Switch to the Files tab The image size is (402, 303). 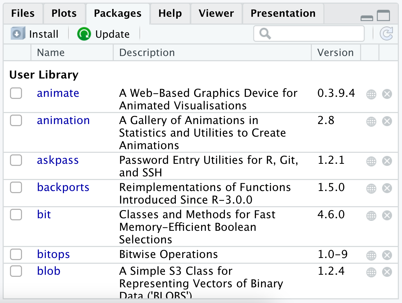click(x=23, y=13)
